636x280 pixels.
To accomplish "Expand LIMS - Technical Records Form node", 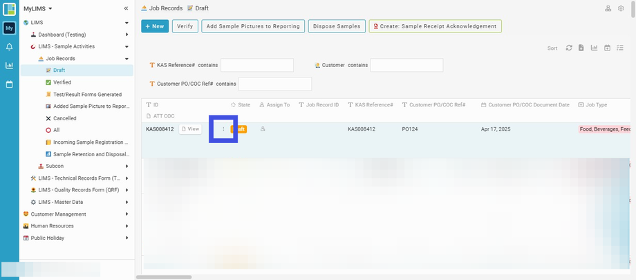I will (x=127, y=178).
